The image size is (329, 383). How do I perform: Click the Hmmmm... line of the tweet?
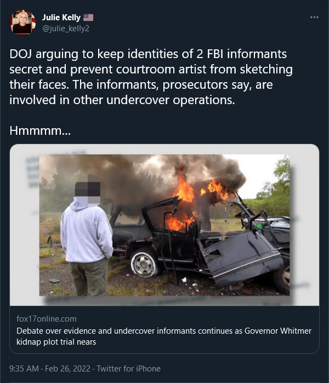[40, 130]
